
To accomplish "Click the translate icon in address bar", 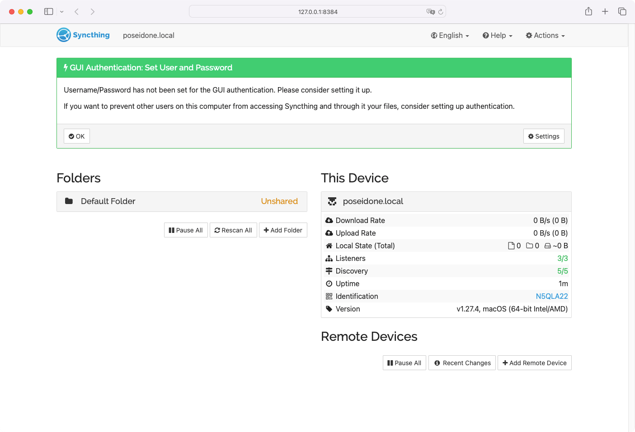I will tap(430, 12).
